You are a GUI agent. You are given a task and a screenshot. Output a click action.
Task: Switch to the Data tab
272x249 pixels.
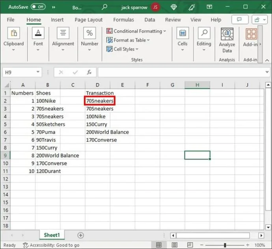(150, 20)
